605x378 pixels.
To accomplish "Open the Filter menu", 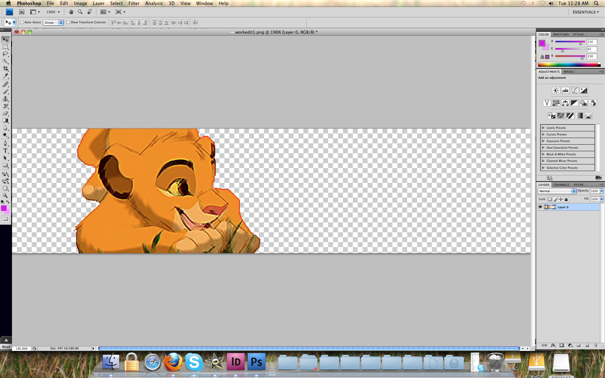I will (x=134, y=3).
